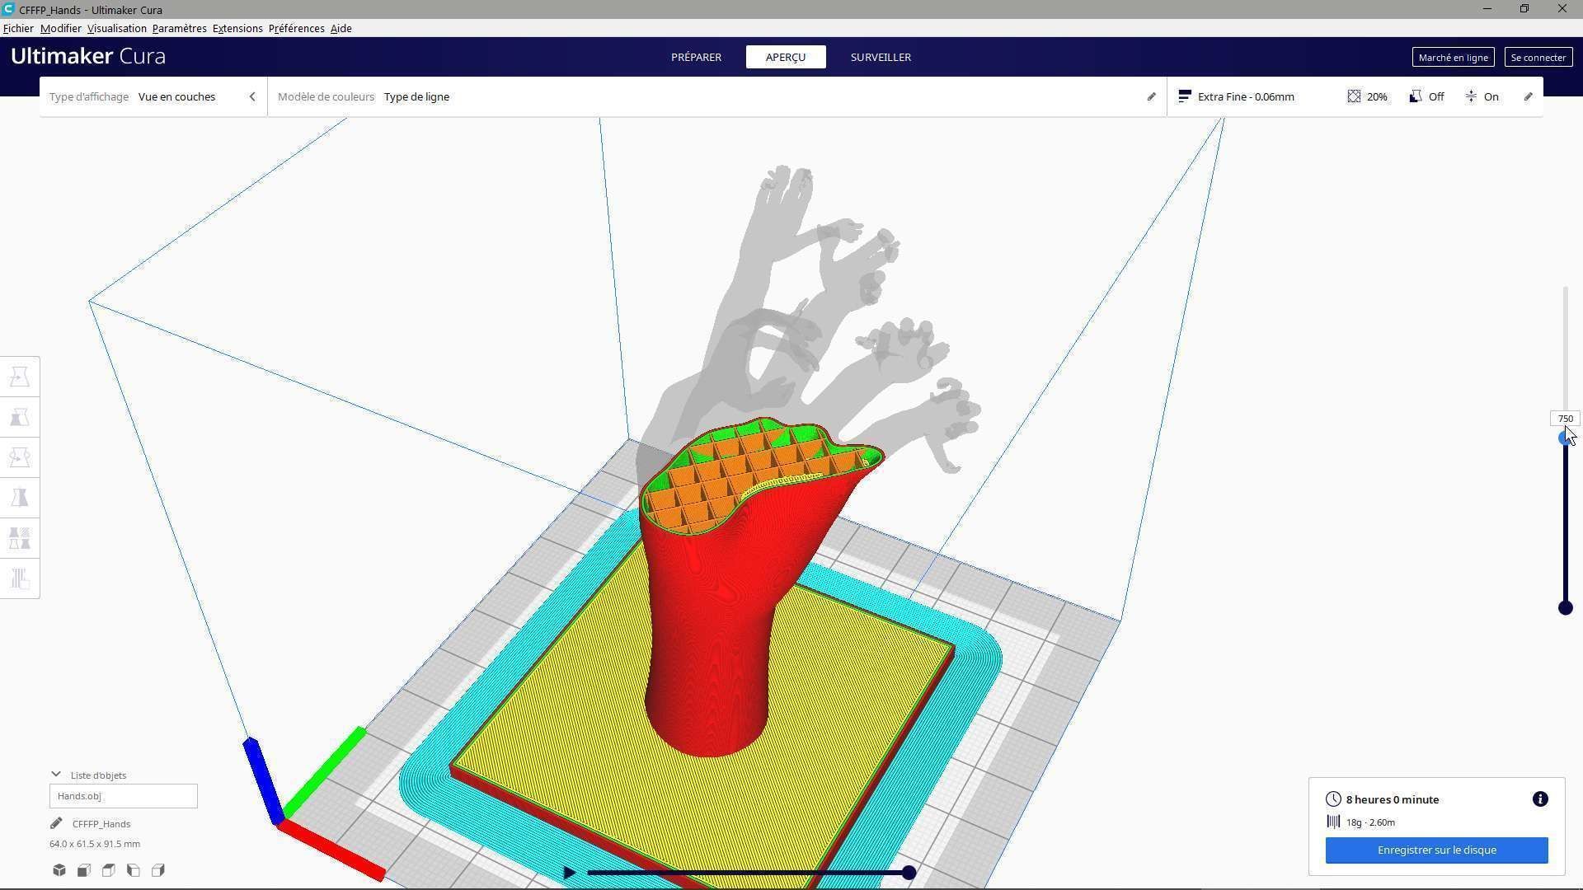Select the Mirror tool in left toolbar
The height and width of the screenshot is (890, 1583).
coord(20,498)
